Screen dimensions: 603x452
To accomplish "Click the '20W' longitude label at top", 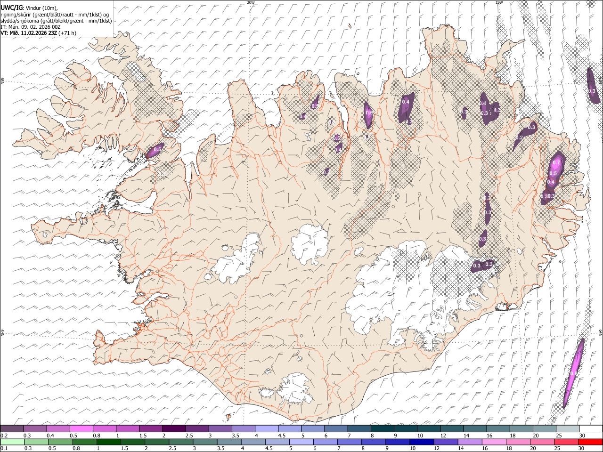I will click(x=251, y=2).
